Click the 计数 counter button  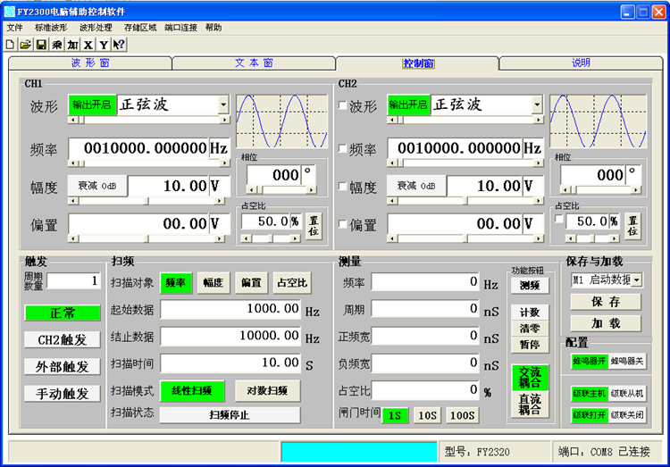pyautogui.click(x=530, y=313)
